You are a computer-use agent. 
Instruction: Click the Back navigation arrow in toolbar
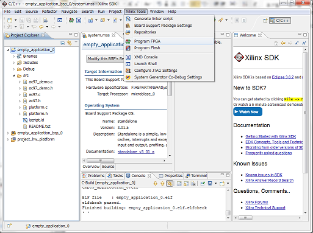(41, 27)
